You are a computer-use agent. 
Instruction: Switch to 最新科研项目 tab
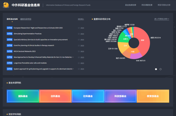coord(26,19)
